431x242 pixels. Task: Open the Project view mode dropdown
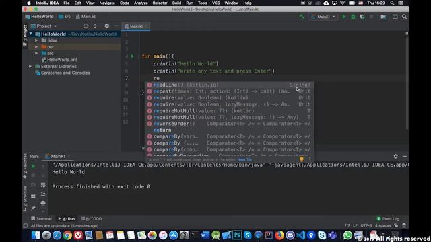(x=44, y=26)
